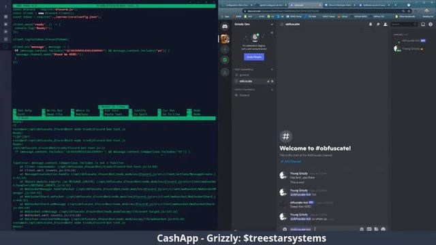Screen dimensions: 436x245
Task: Open the gift Nitro icon in message box
Action: tap(362, 229)
